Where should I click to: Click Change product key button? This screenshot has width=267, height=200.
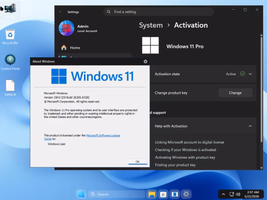[x=235, y=93]
